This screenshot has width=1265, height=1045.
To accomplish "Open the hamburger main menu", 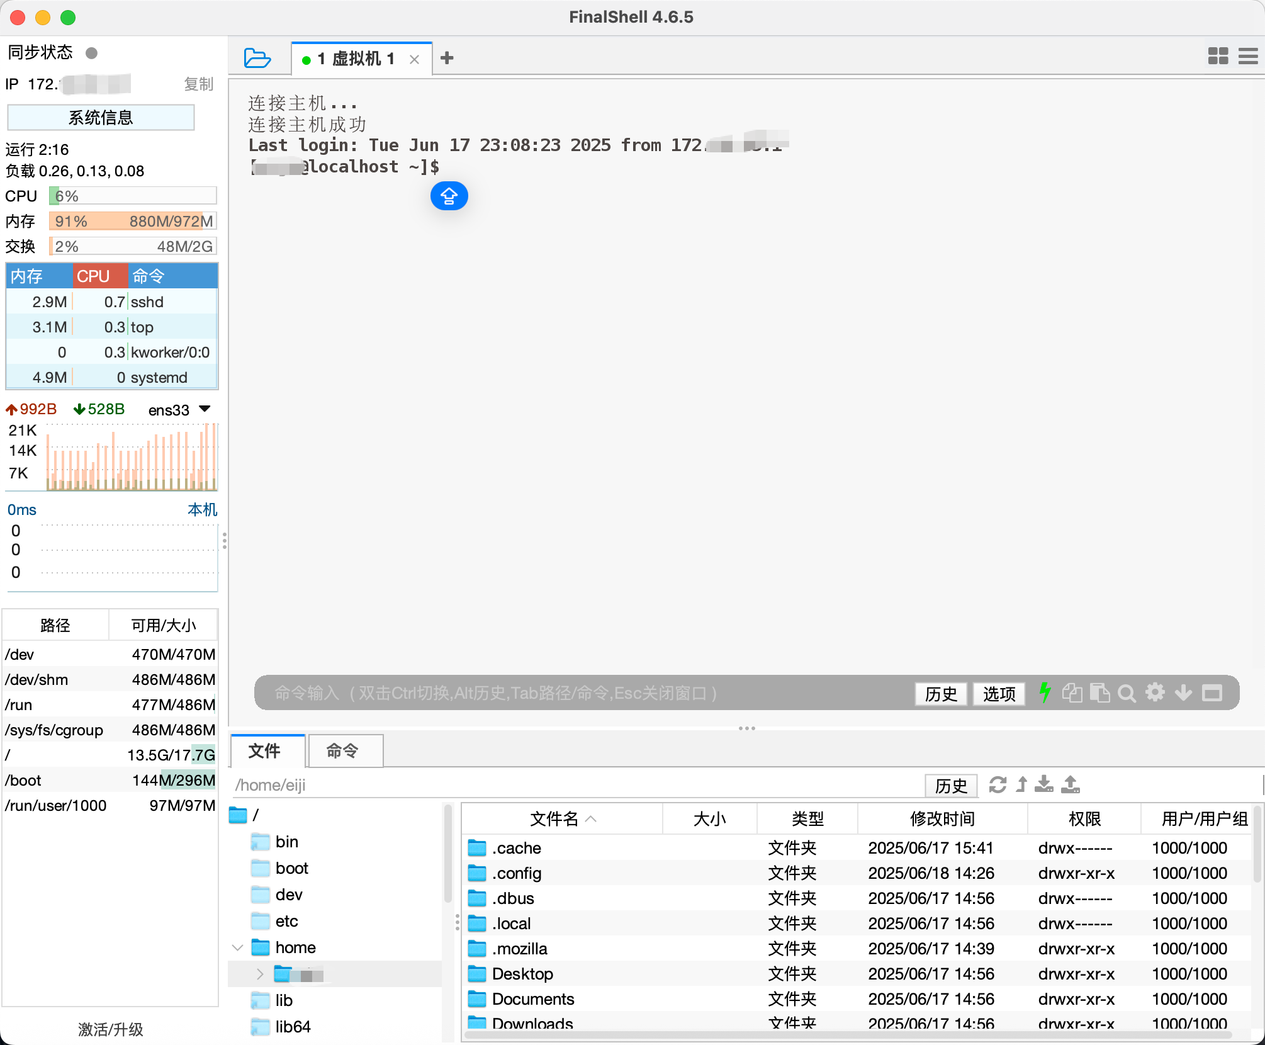I will pos(1248,56).
